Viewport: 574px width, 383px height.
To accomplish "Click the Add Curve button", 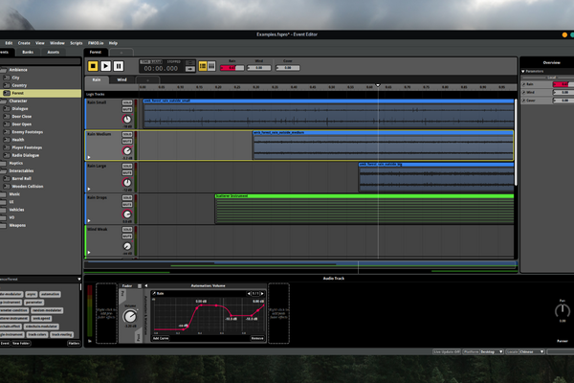I will point(161,338).
